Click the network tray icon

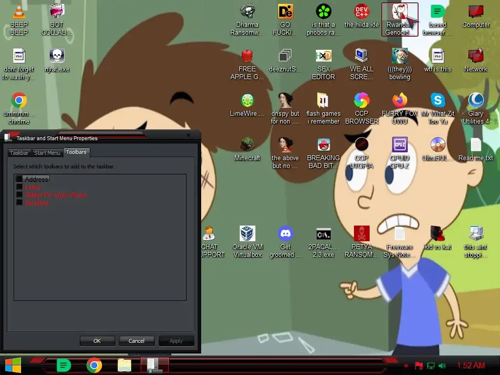pos(431,366)
